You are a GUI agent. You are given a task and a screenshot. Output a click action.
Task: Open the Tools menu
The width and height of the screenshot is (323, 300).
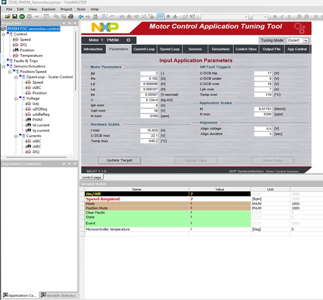click(81, 9)
